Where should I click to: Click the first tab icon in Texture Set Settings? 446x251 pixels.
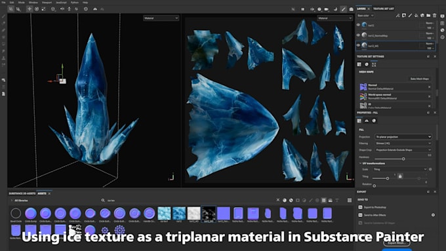(x=359, y=64)
